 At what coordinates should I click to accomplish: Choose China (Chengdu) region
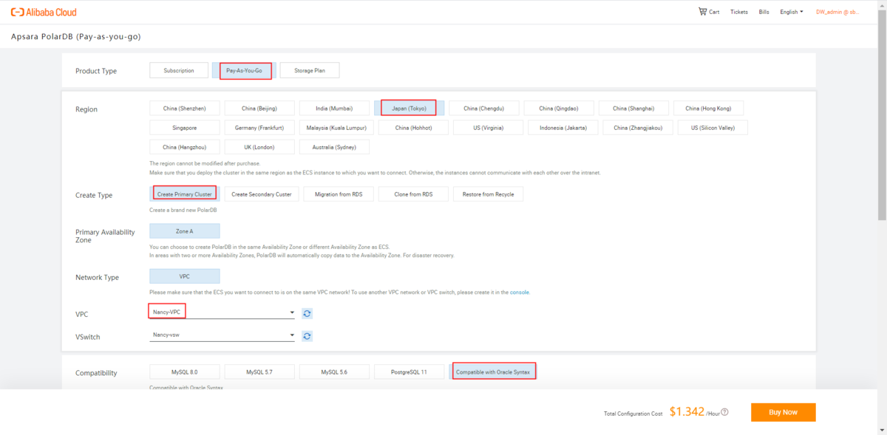coord(483,109)
